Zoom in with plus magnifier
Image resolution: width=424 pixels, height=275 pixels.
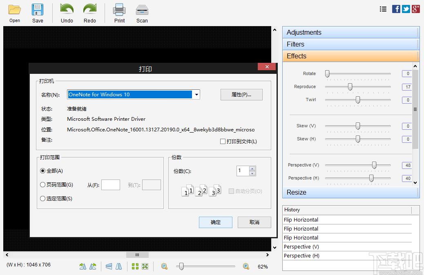click(x=246, y=266)
